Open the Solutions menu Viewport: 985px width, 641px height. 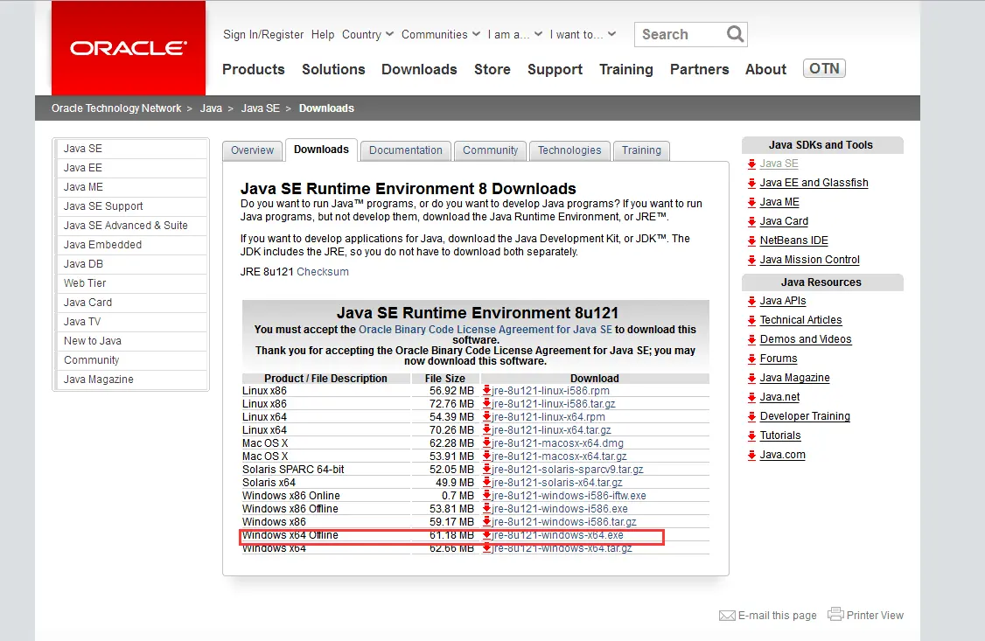[x=333, y=69]
